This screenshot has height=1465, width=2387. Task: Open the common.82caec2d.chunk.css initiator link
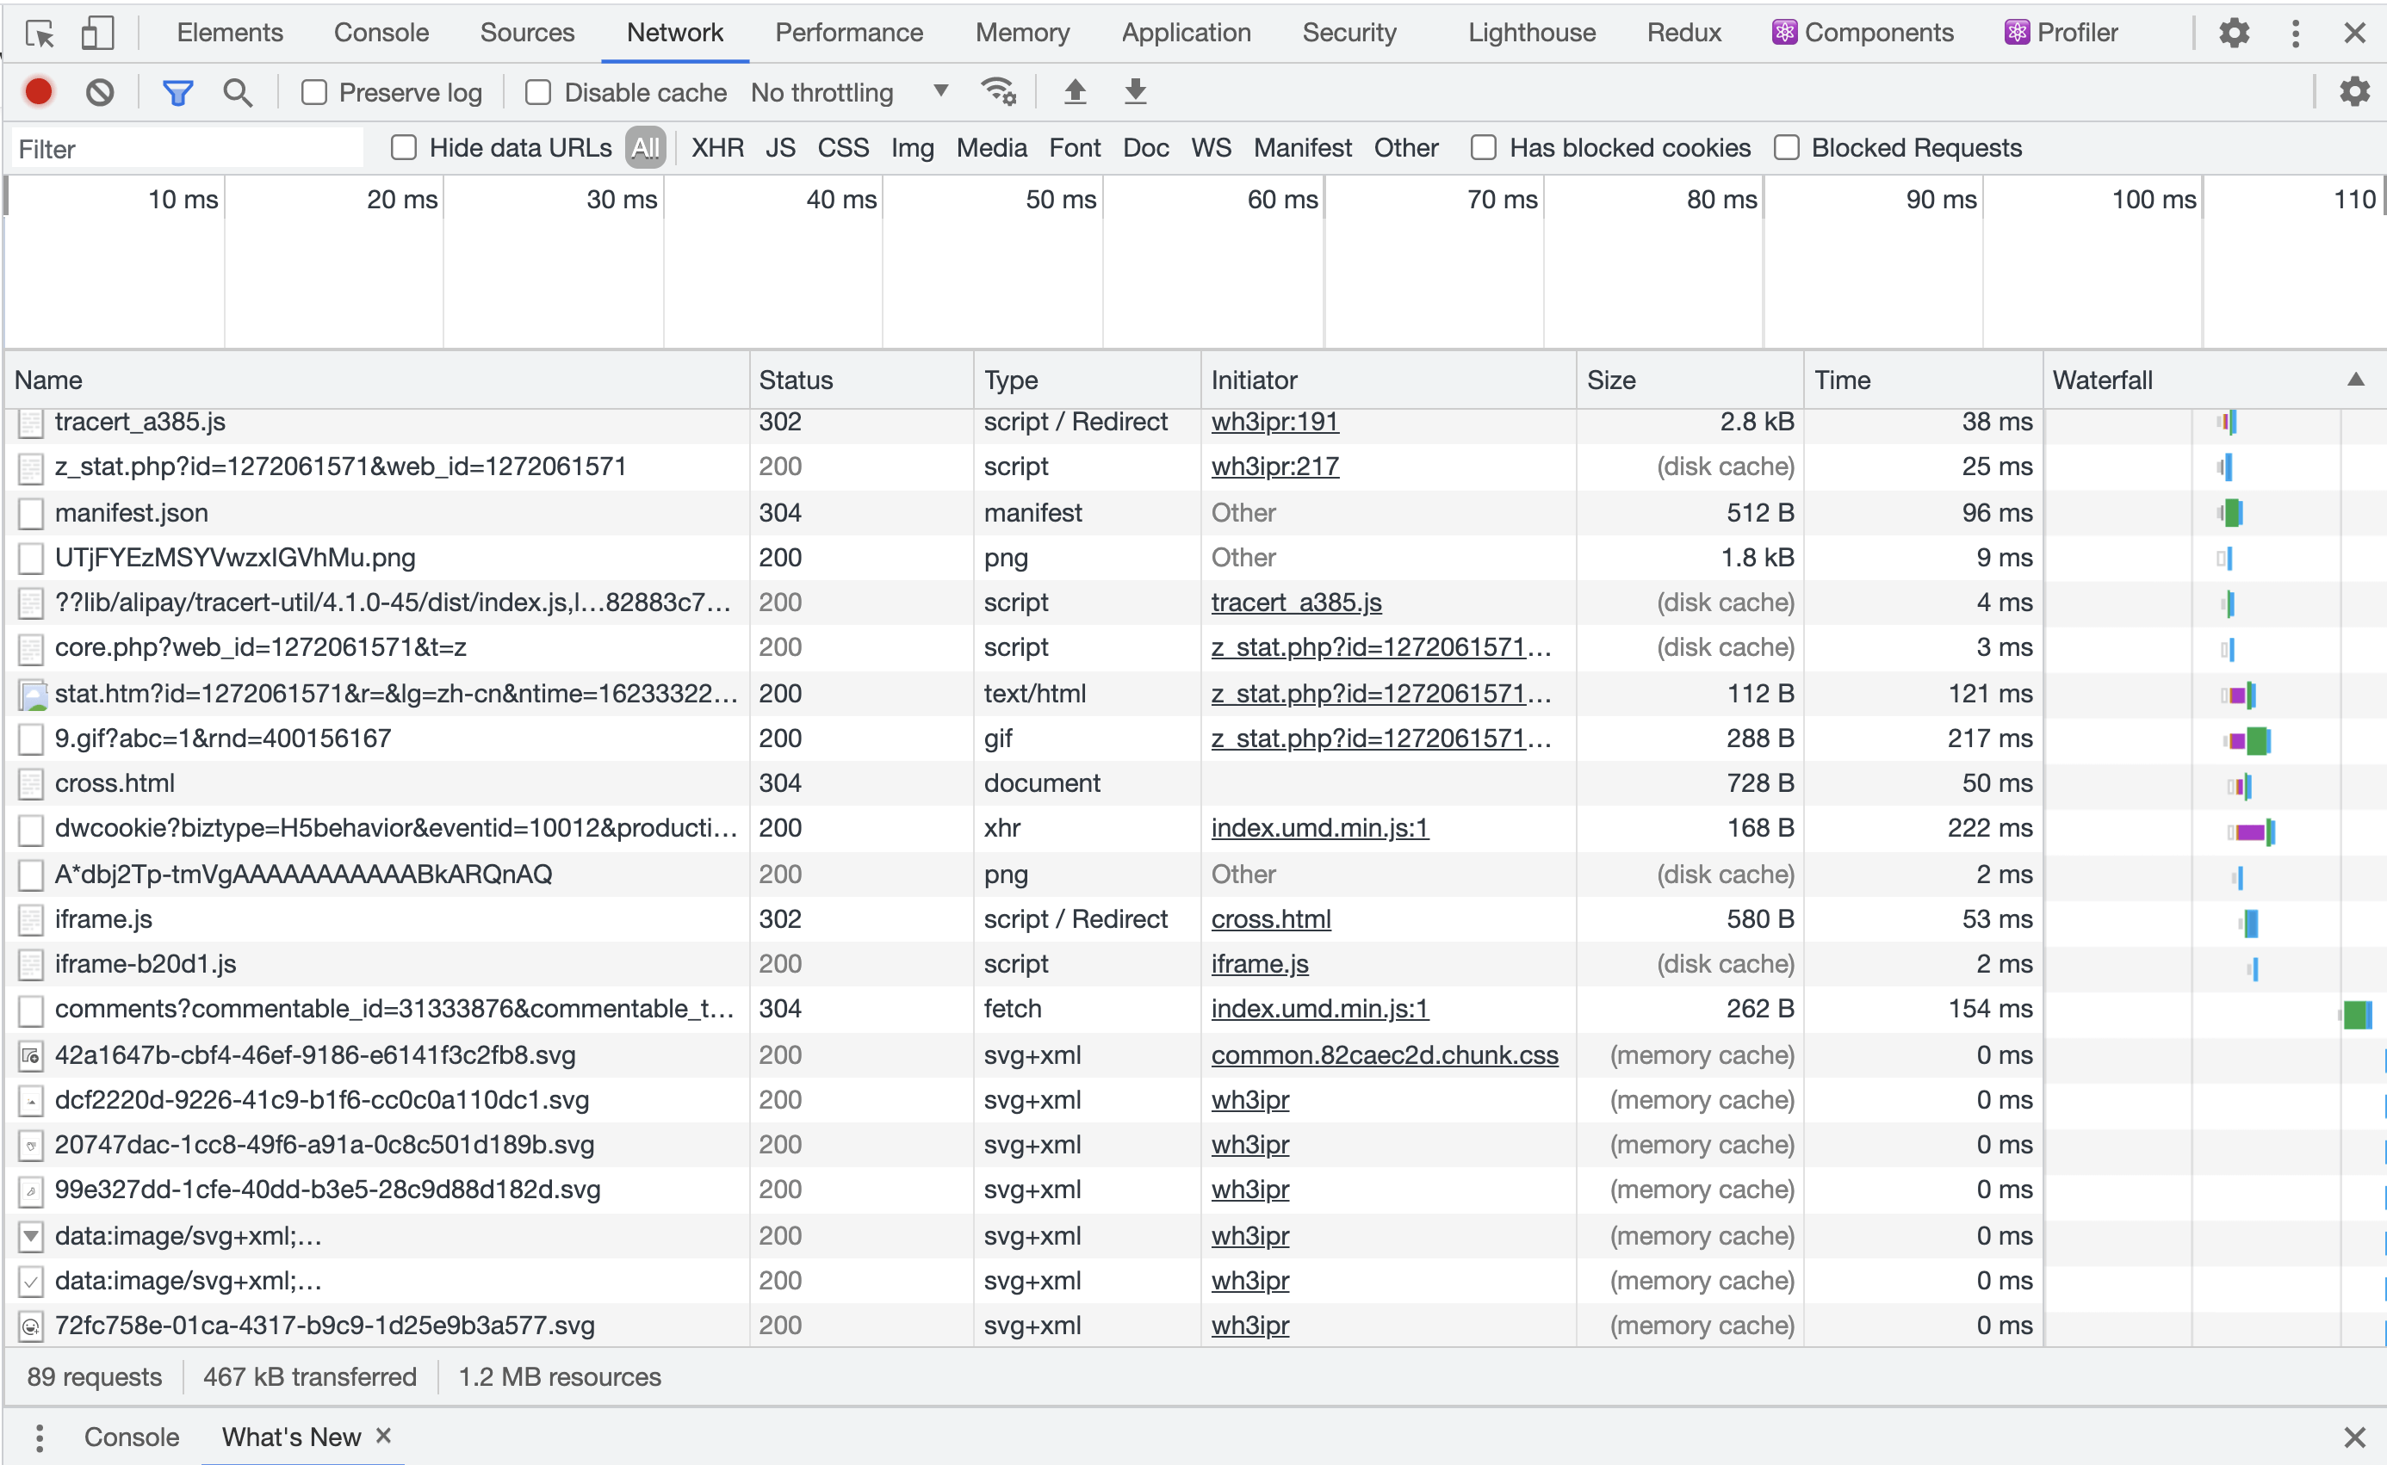click(x=1384, y=1054)
